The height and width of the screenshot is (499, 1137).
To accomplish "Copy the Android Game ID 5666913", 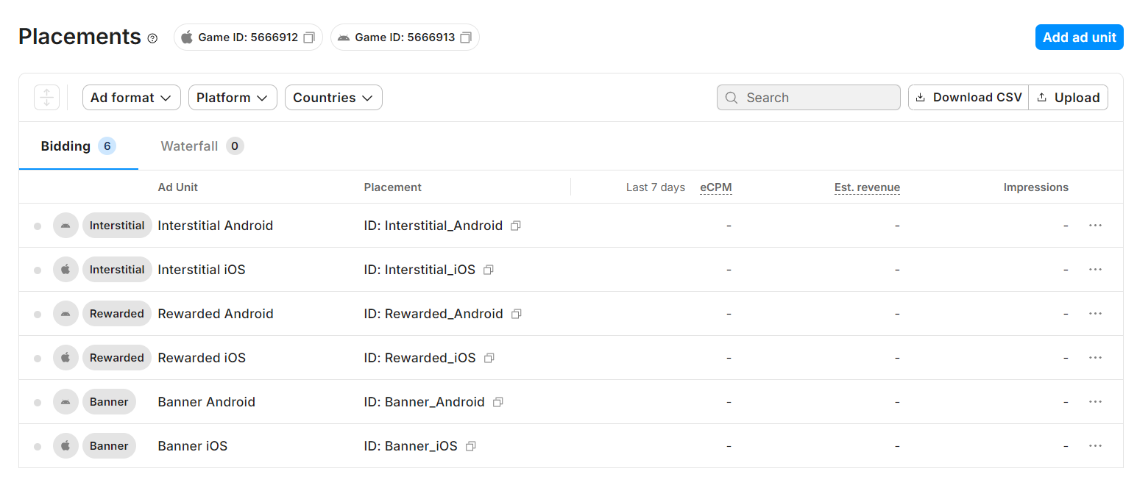I will [465, 37].
